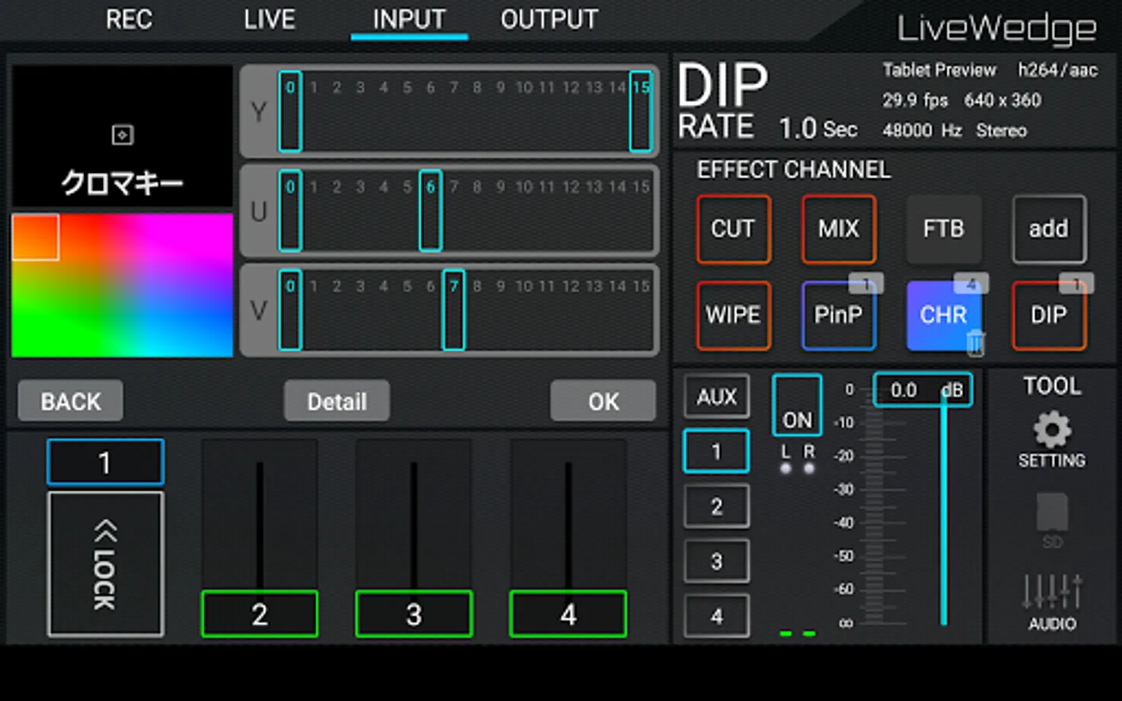The height and width of the screenshot is (701, 1122).
Task: Click the h264/aac codec text
Action: tap(1057, 70)
